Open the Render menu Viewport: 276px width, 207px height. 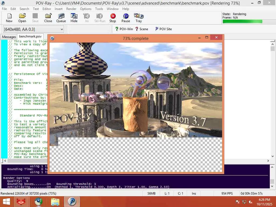click(71, 9)
